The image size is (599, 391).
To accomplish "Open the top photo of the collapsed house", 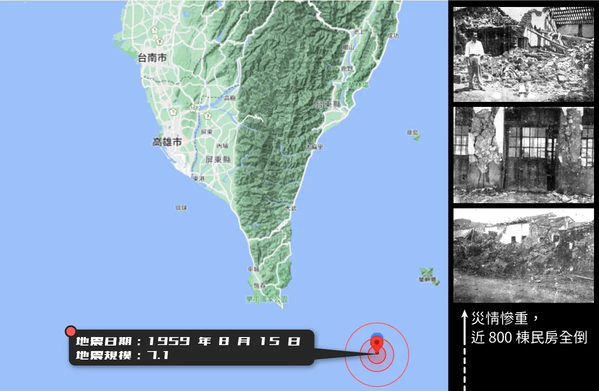I will (x=523, y=52).
